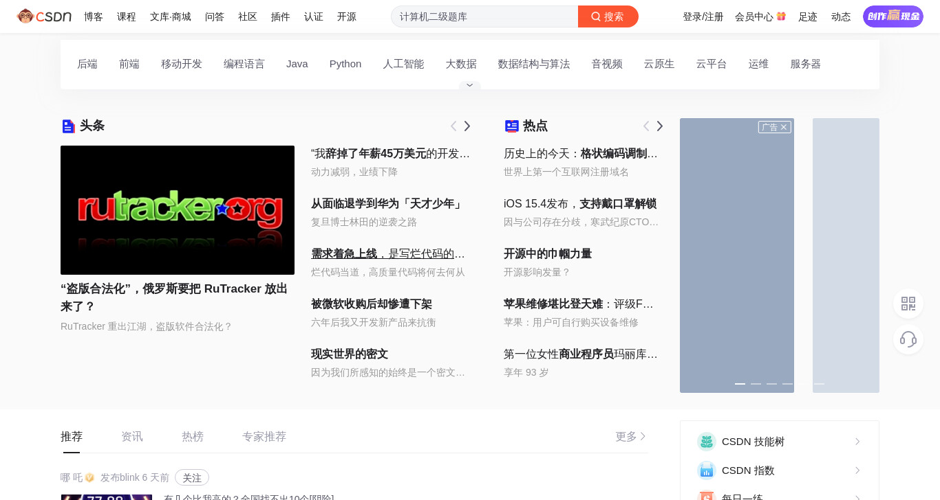Open 动态 link in header
This screenshot has height=500, width=940.
[841, 16]
